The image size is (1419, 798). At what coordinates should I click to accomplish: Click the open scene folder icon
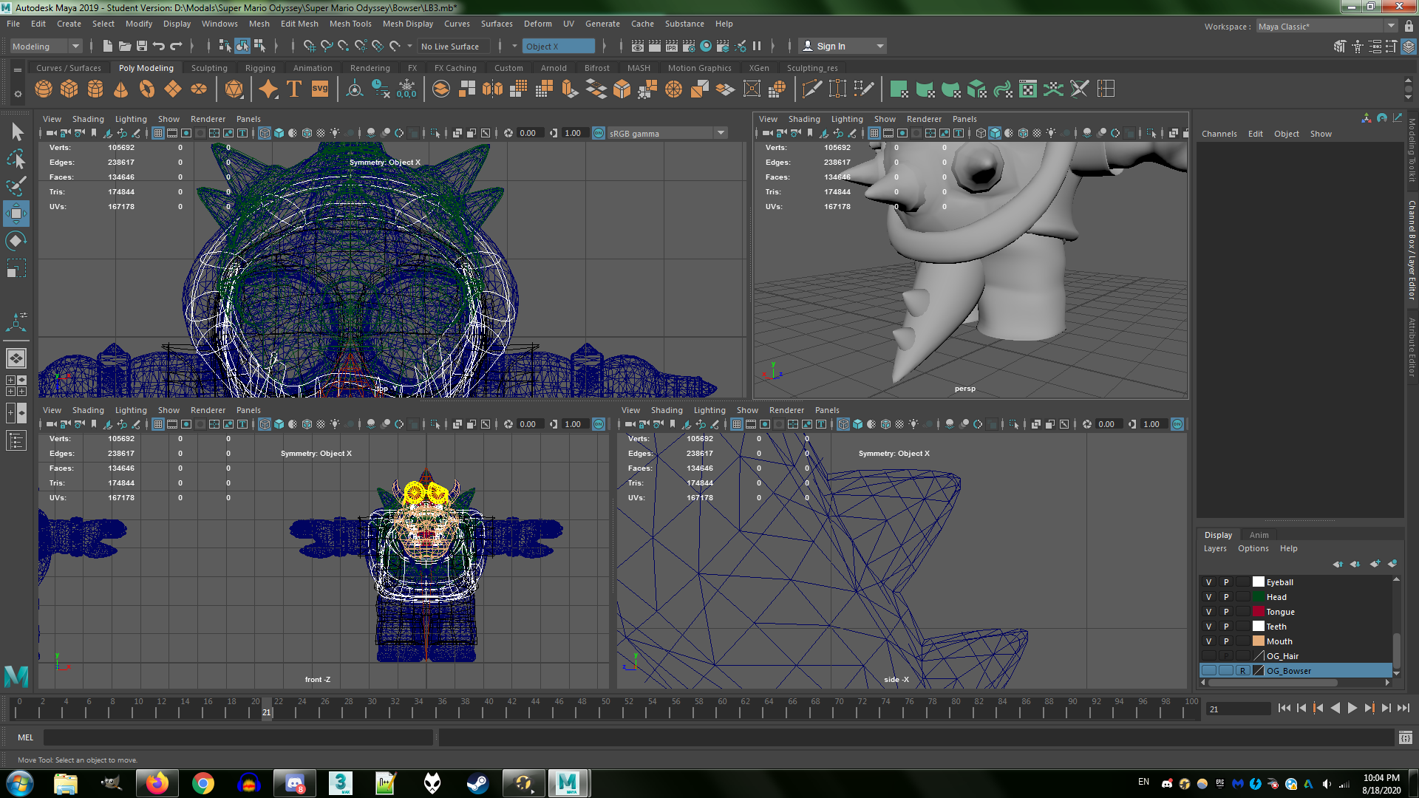tap(125, 46)
